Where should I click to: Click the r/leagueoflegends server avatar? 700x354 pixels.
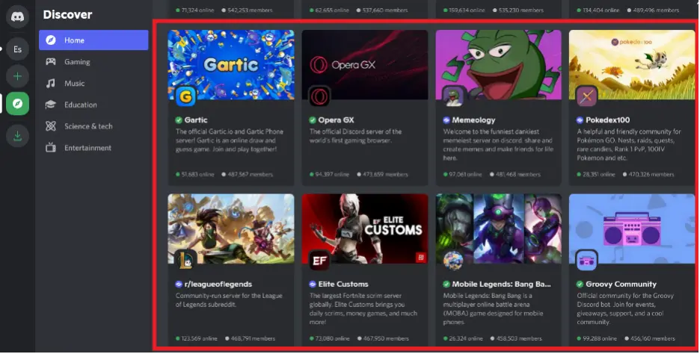point(185,260)
